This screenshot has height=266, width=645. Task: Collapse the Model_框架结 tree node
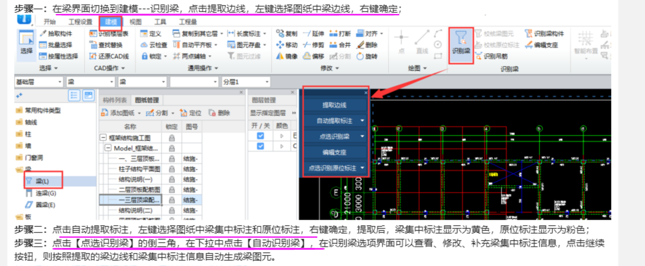[108, 148]
